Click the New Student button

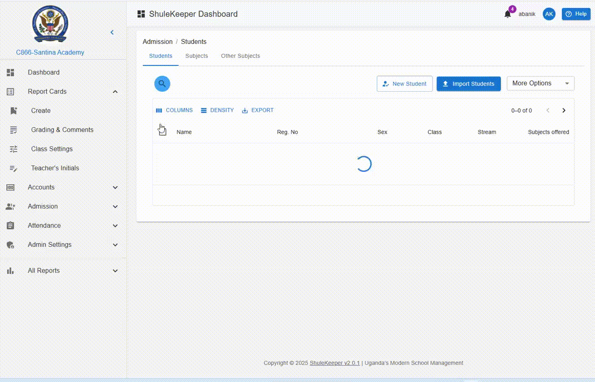point(404,84)
